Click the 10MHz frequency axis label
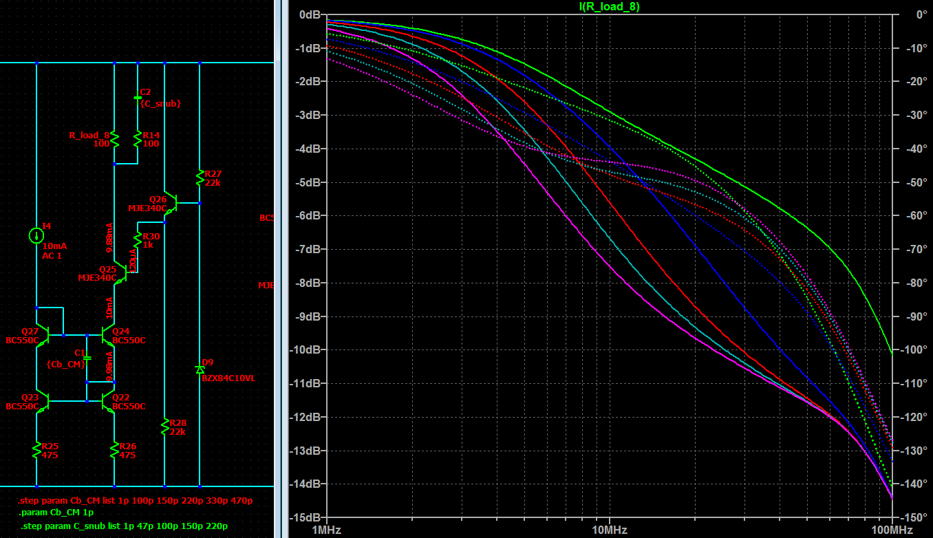The width and height of the screenshot is (933, 538). pos(610,530)
